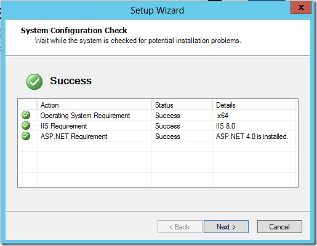
Task: Select the Operating System Requirement row
Action: click(x=158, y=116)
